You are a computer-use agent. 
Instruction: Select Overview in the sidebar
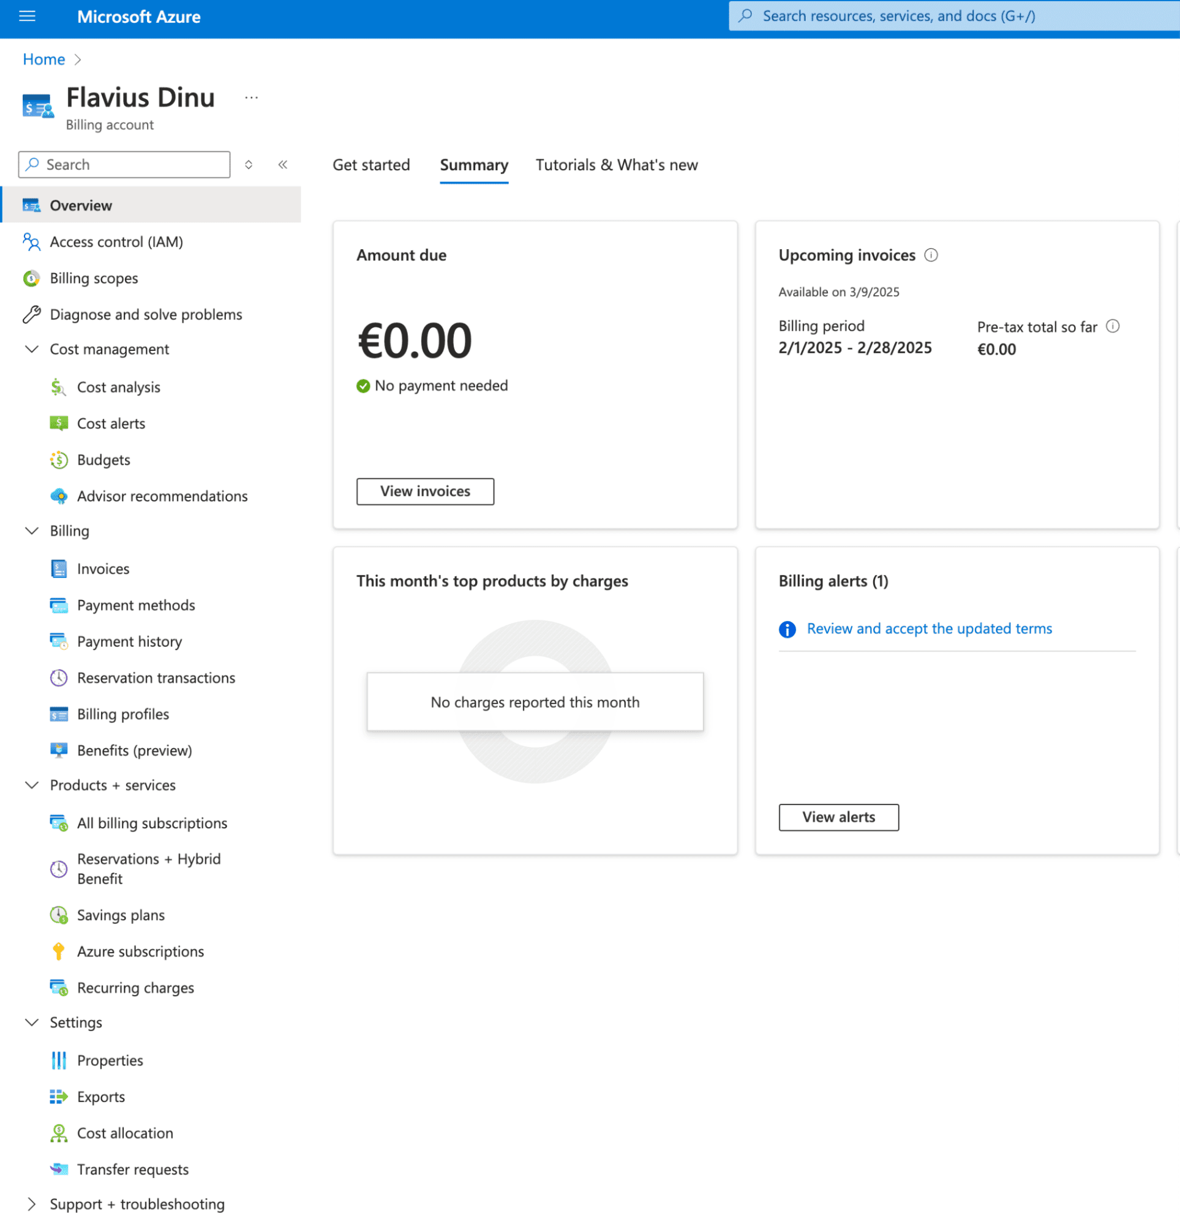point(151,205)
